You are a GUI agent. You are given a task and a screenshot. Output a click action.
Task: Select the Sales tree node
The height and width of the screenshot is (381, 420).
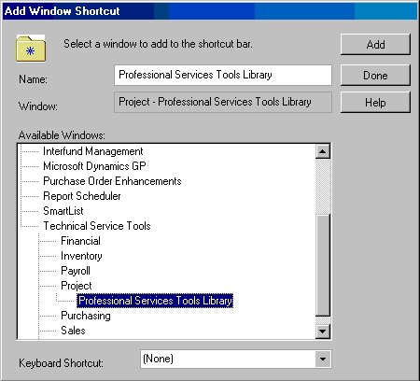pyautogui.click(x=73, y=331)
